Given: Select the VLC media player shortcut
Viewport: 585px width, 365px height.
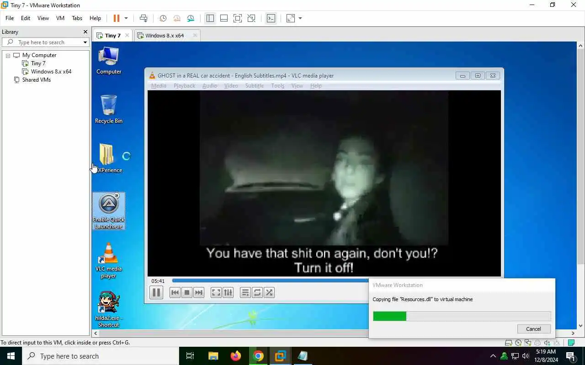Looking at the screenshot, I should (109, 260).
